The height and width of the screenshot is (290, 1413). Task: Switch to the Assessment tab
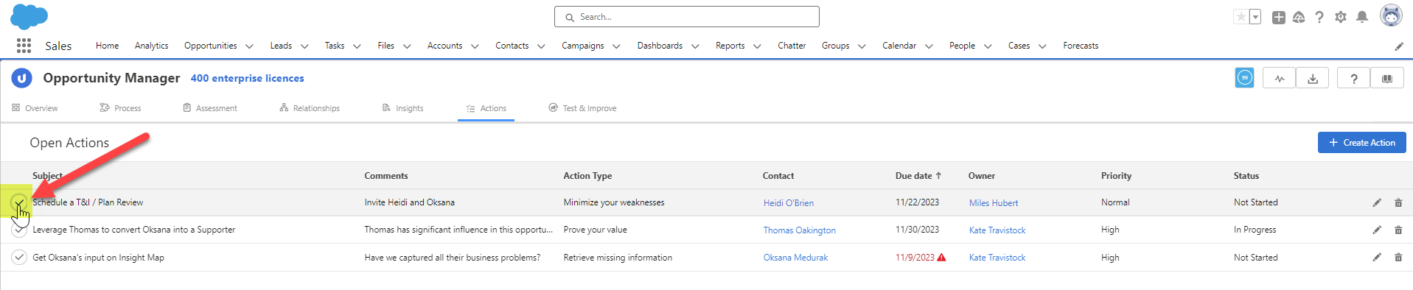(210, 108)
